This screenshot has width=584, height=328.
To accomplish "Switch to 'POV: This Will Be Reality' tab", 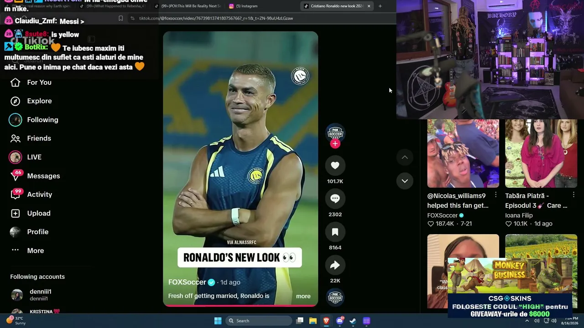I will click(x=187, y=6).
